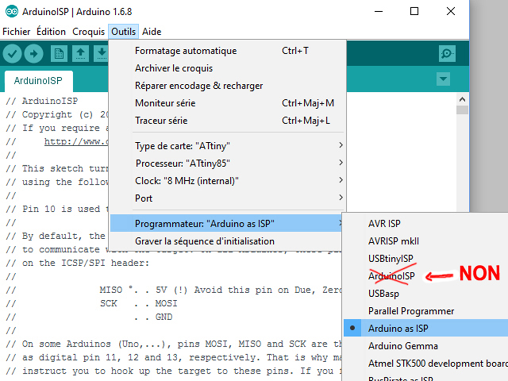Open the Serial Monitor magnifier icon
The image size is (508, 381).
tap(447, 53)
